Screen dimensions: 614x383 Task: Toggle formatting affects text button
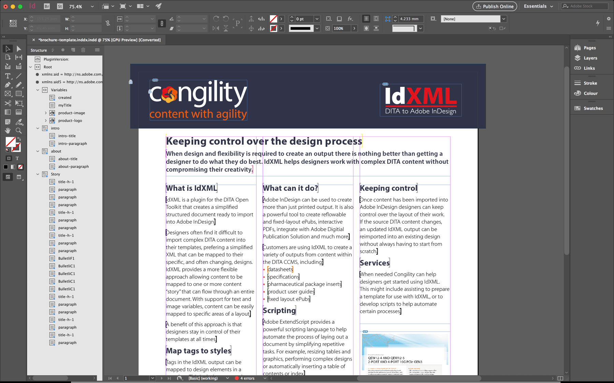[17, 158]
